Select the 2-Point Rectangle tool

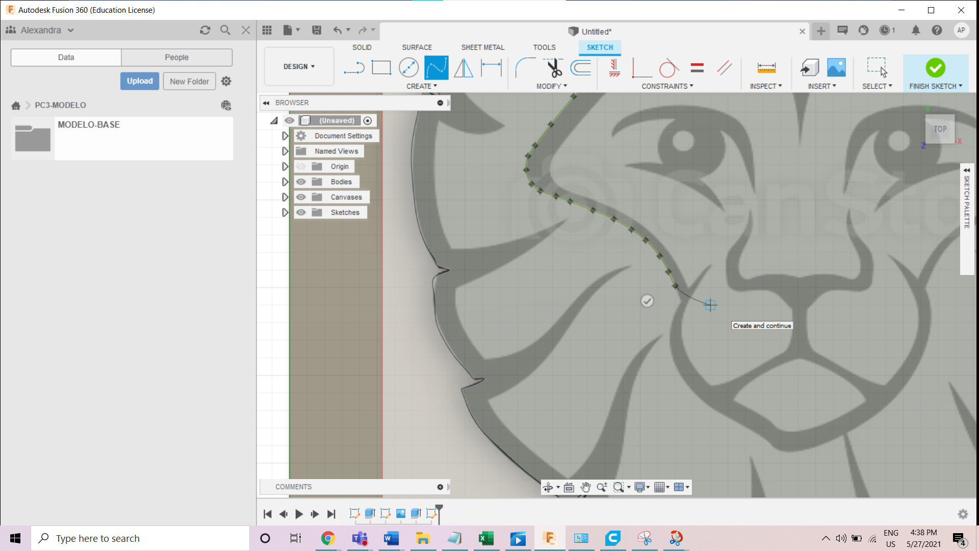[x=381, y=67]
